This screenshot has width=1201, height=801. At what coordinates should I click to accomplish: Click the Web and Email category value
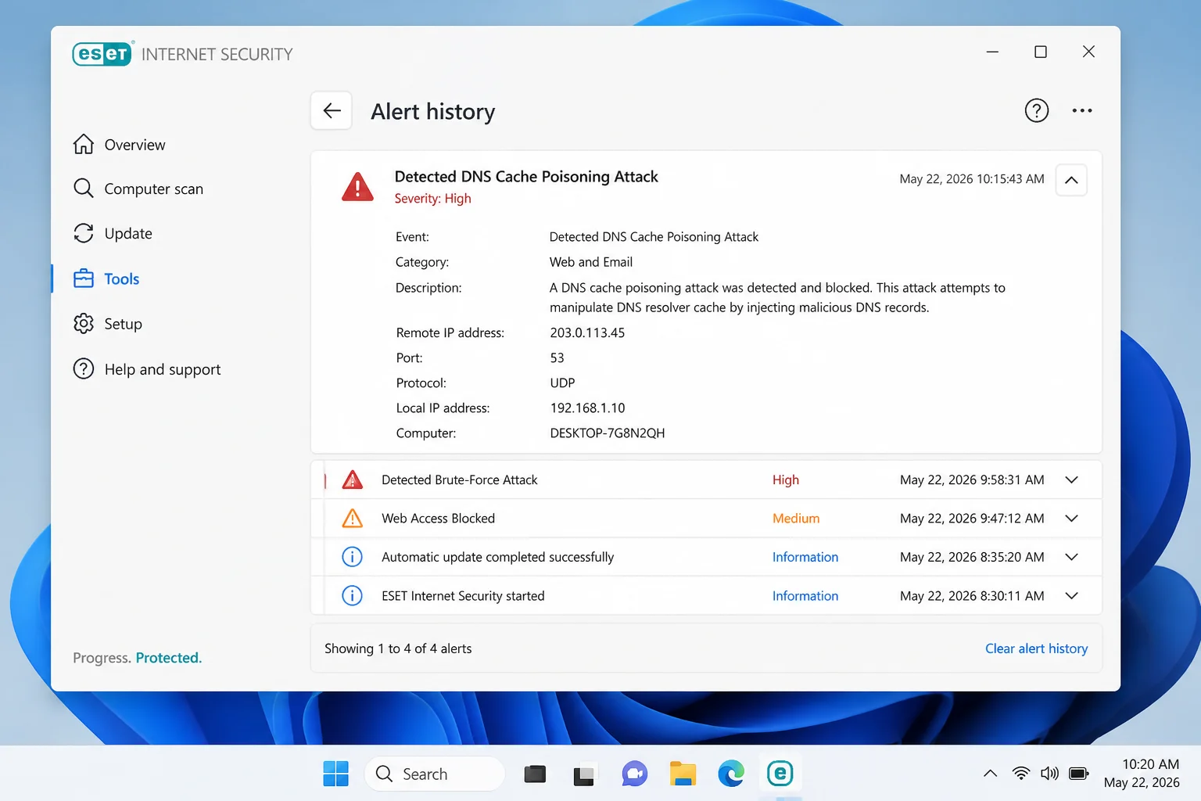(591, 262)
